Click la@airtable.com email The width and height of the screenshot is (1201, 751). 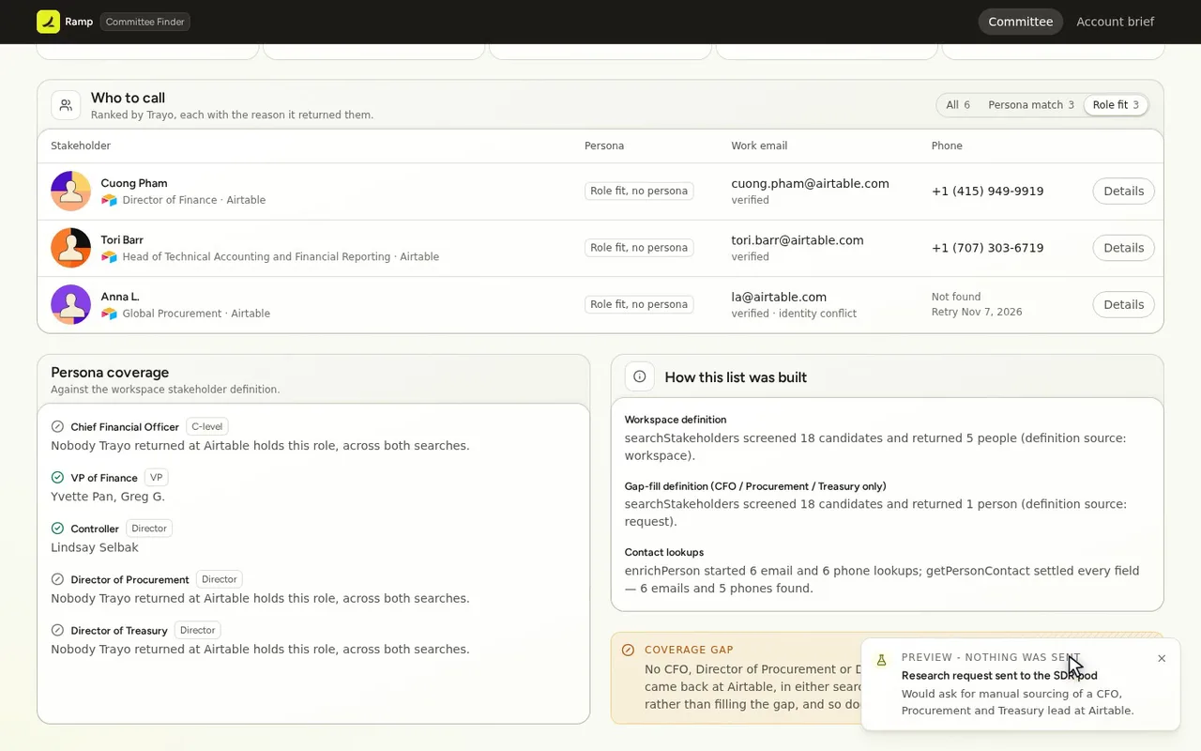point(779,297)
